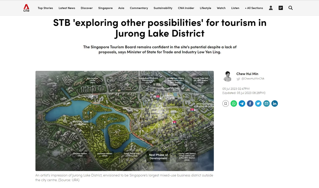The image size is (319, 188).
Task: Click the image caption mentioning Source: URA
Action: (x=124, y=178)
